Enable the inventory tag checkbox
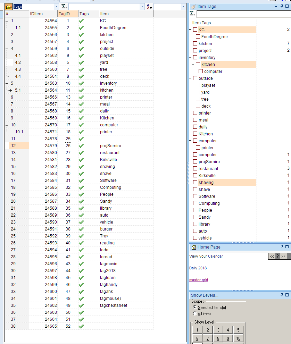 coord(195,58)
